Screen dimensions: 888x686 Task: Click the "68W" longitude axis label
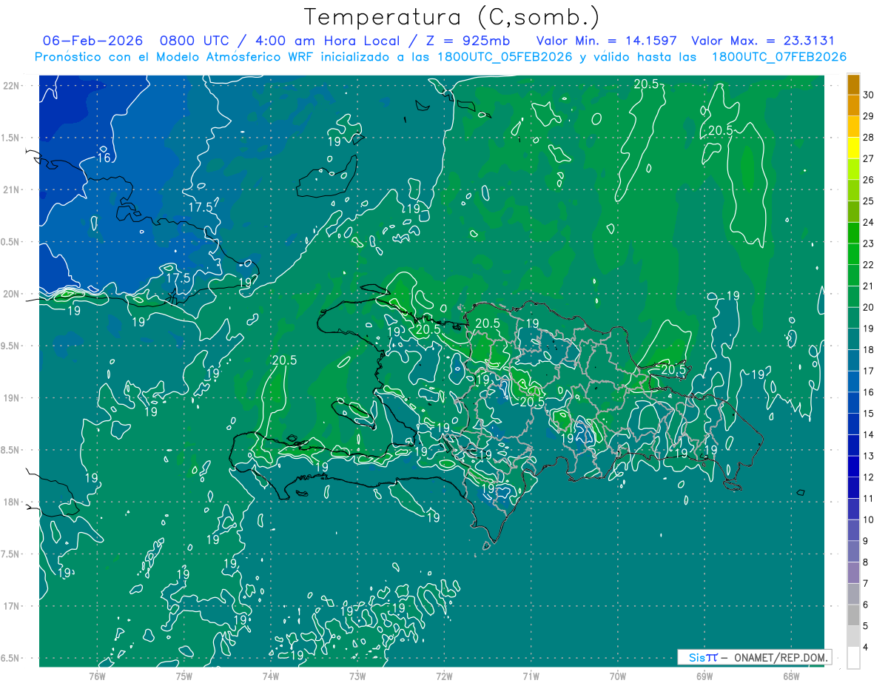[x=790, y=676]
